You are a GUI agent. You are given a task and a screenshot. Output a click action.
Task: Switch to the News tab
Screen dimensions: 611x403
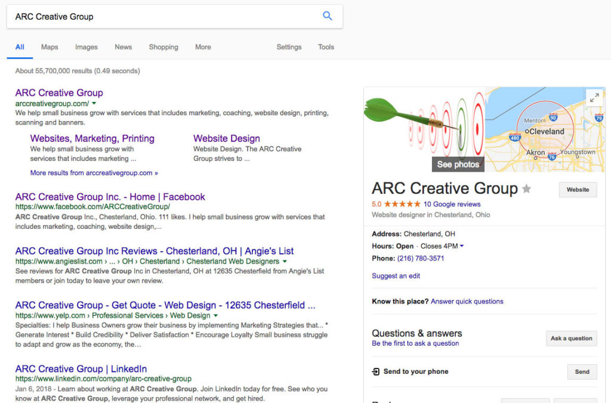[123, 47]
